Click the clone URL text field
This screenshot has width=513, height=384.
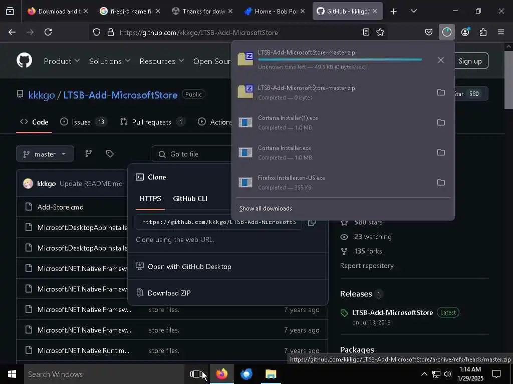point(218,222)
